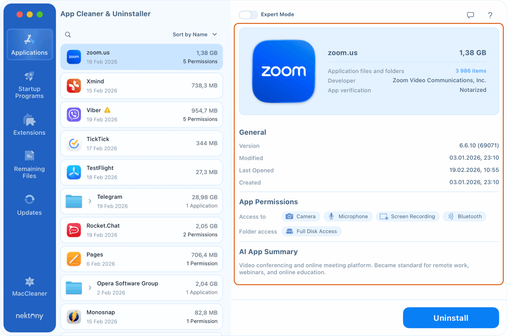Expand the Telegram group entry
Image resolution: width=507 pixels, height=336 pixels.
90,201
